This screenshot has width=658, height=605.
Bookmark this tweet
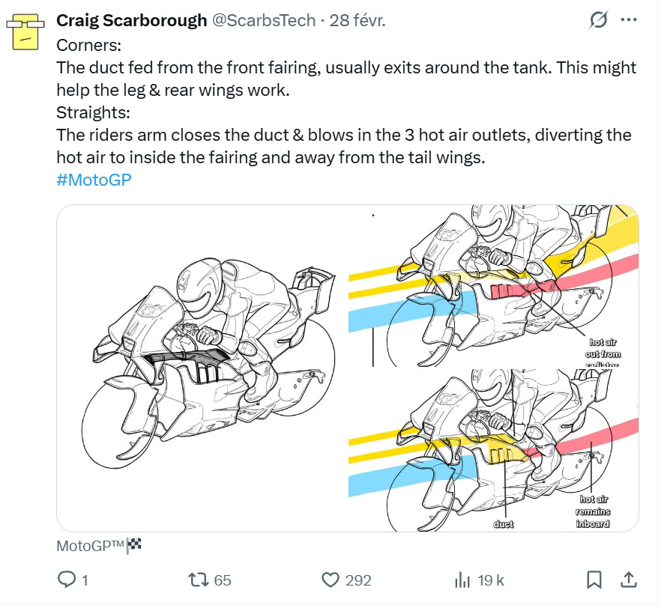click(x=594, y=580)
